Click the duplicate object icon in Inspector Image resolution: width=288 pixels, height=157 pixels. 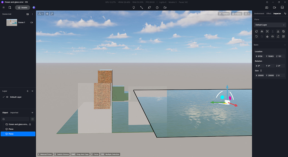click(x=257, y=31)
